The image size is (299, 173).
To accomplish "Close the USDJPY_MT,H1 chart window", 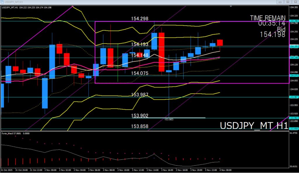I will pyautogui.click(x=295, y=2).
